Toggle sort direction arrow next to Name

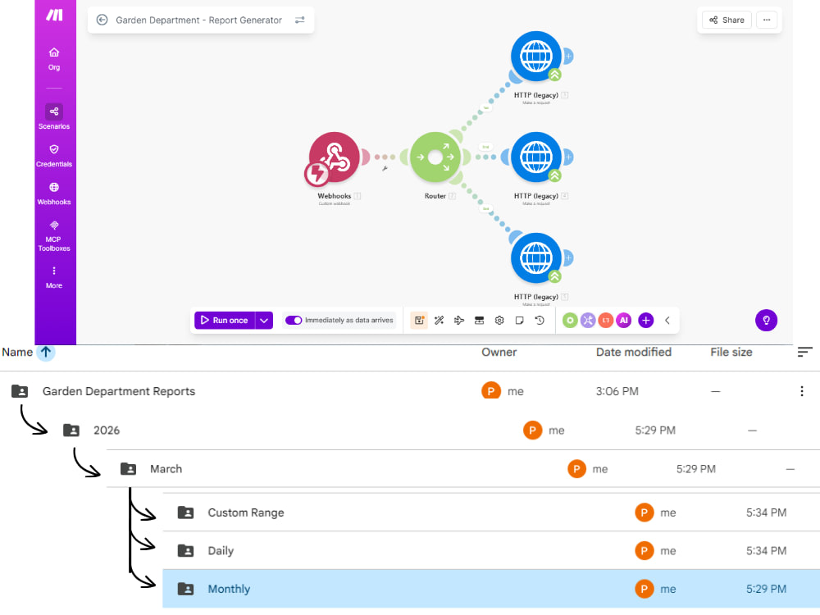pos(46,352)
